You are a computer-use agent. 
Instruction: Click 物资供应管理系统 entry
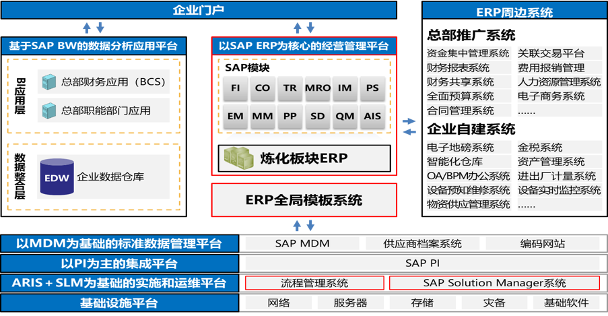tap(469, 204)
